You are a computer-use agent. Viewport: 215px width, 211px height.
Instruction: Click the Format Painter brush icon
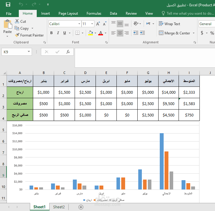(x=17, y=35)
